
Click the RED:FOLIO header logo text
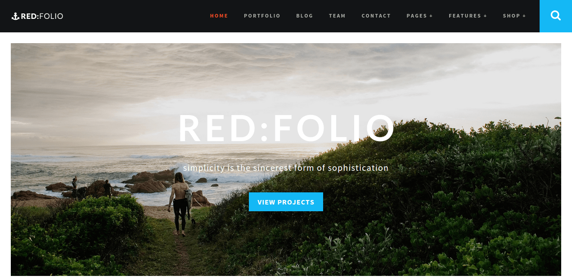(x=42, y=16)
